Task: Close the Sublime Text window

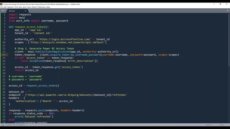Action: (227, 4)
